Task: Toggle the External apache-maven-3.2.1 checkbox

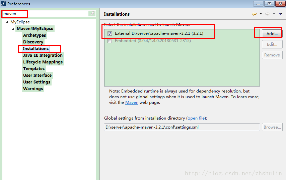Action: (110, 33)
